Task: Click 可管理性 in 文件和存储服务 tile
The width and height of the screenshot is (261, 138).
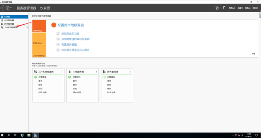Action: (x=42, y=77)
